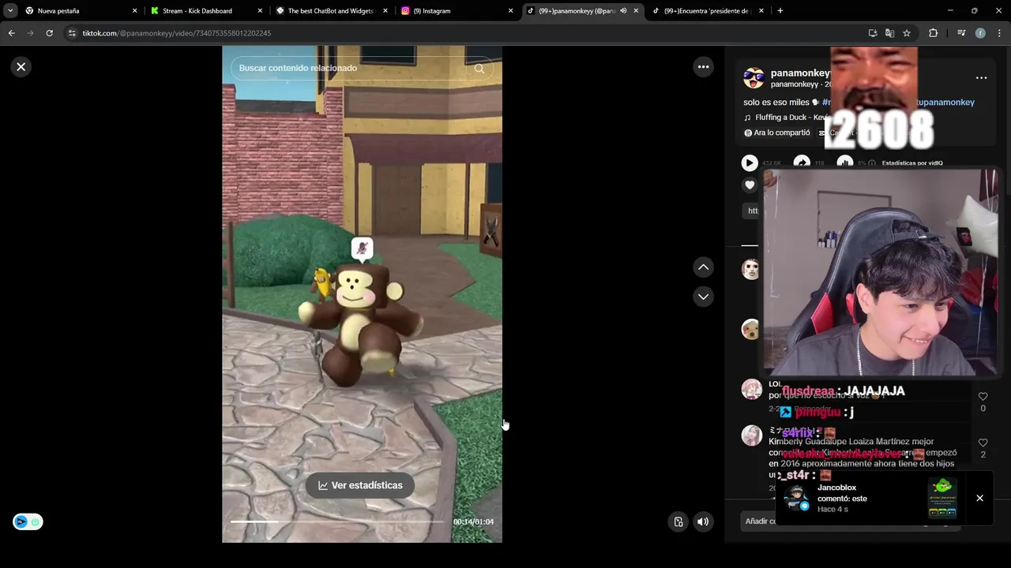Click the 'Fluffing a Duck' music link
Image resolution: width=1011 pixels, height=568 pixels.
click(788, 118)
